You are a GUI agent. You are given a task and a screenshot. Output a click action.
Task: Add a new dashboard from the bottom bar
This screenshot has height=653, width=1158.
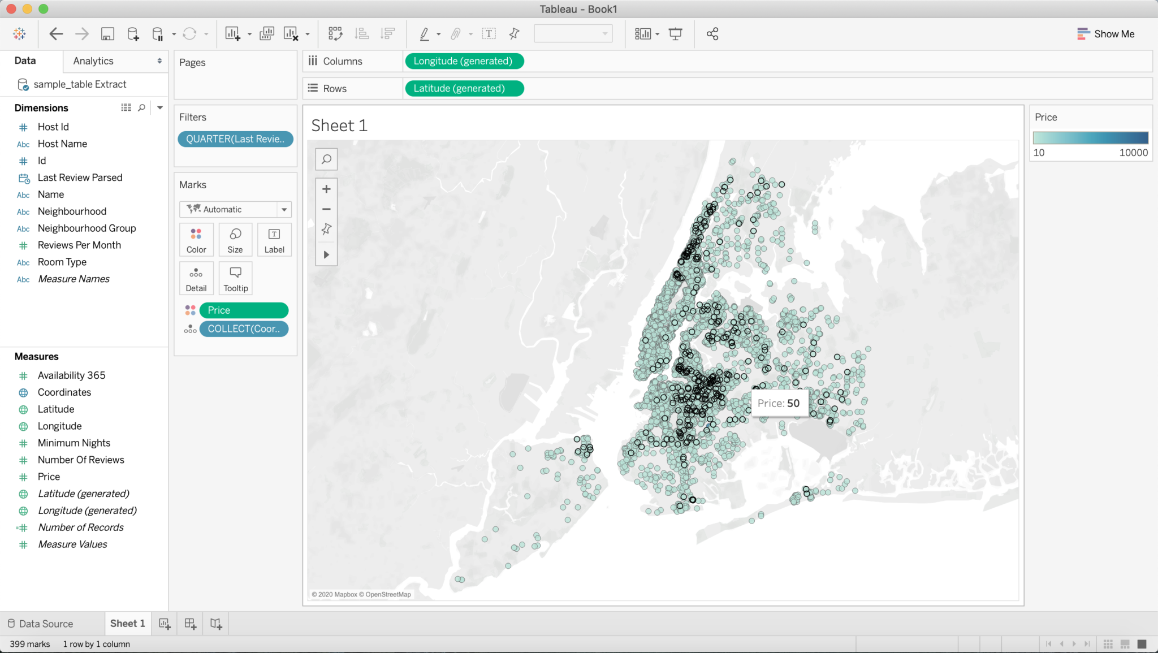tap(190, 623)
